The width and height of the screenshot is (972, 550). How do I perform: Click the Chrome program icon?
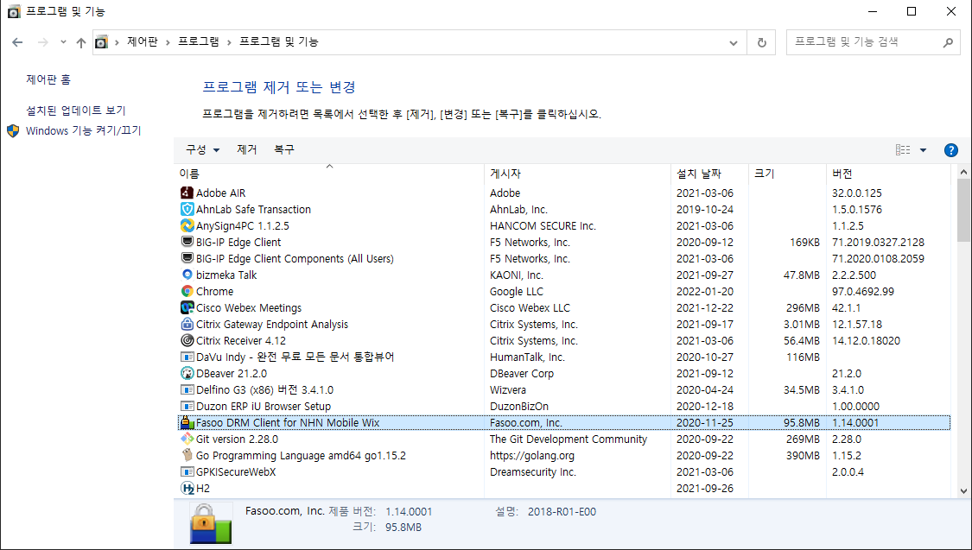(187, 291)
